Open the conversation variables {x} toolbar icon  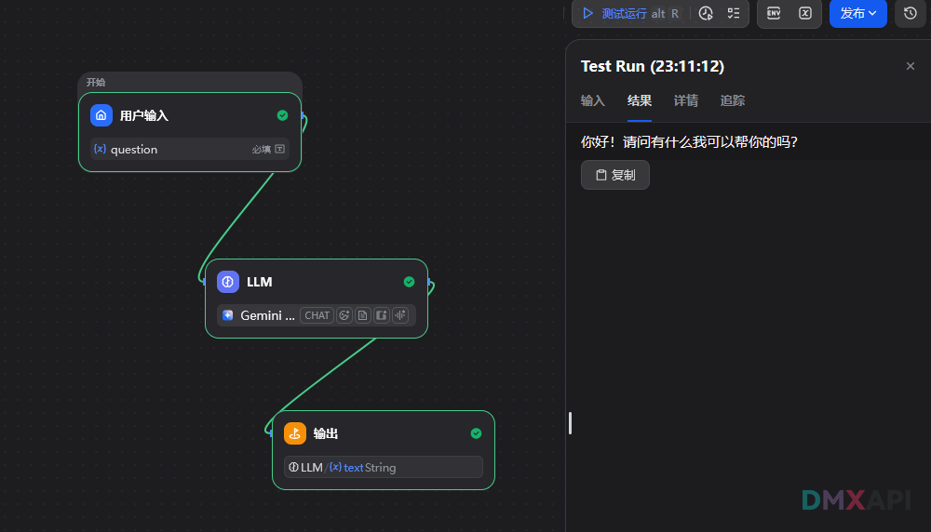(805, 13)
